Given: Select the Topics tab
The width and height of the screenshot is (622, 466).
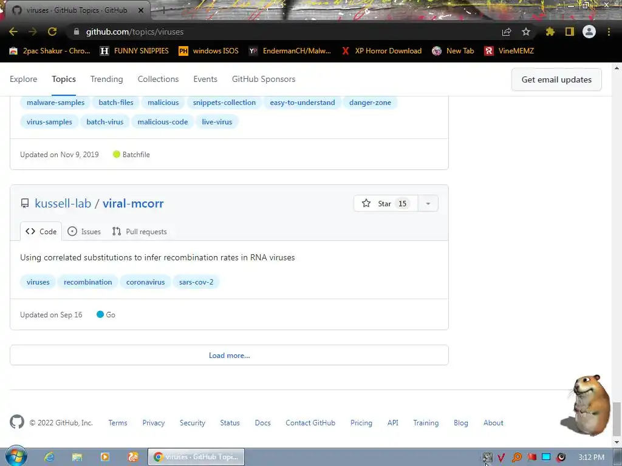Looking at the screenshot, I should point(64,79).
